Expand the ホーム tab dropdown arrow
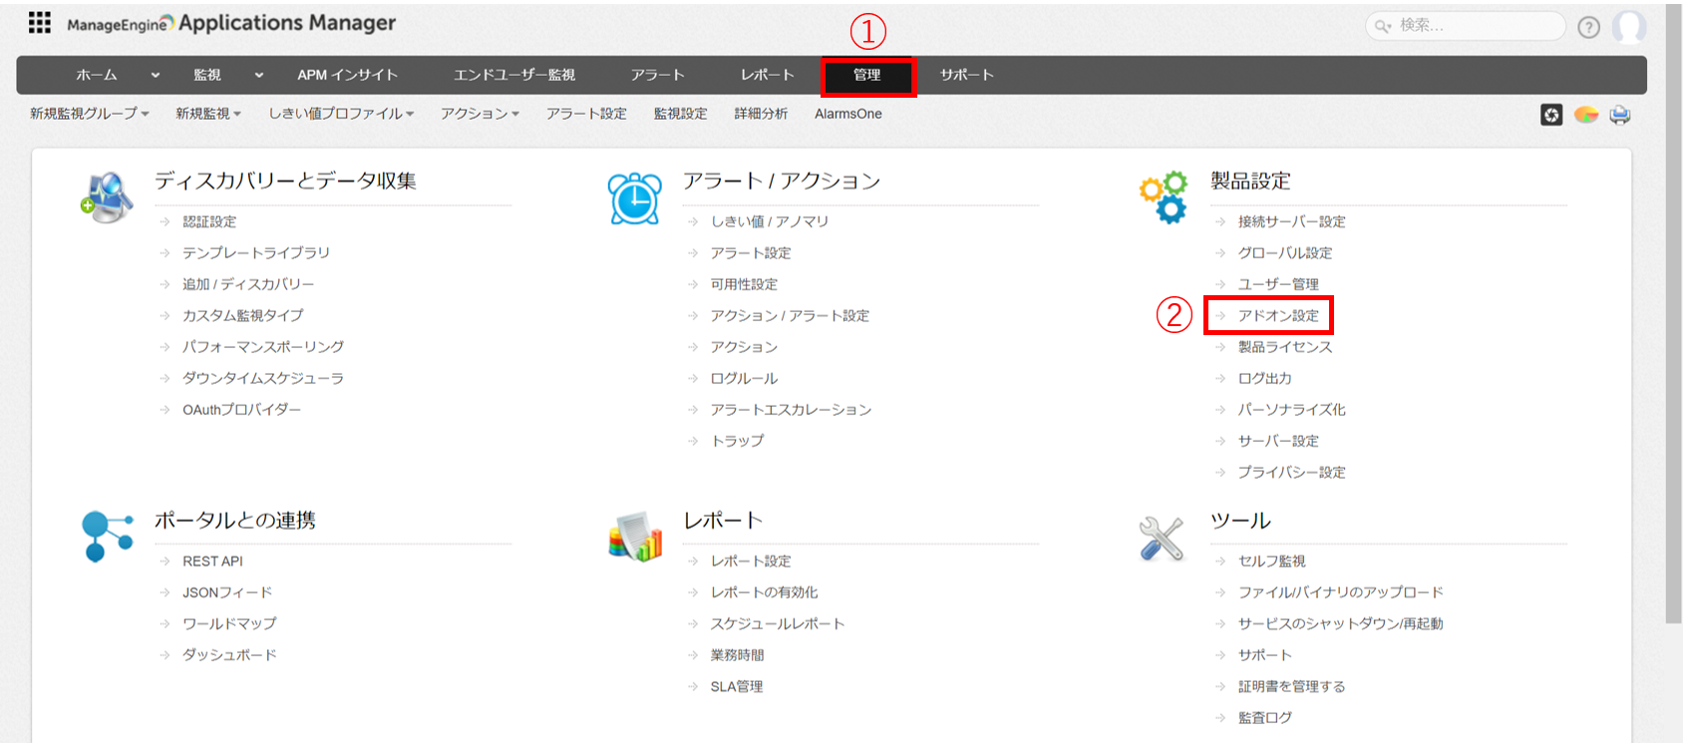The height and width of the screenshot is (743, 1683). [x=155, y=75]
